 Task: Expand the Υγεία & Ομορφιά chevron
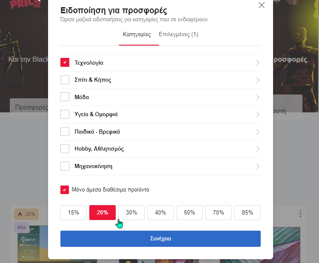pos(258,114)
